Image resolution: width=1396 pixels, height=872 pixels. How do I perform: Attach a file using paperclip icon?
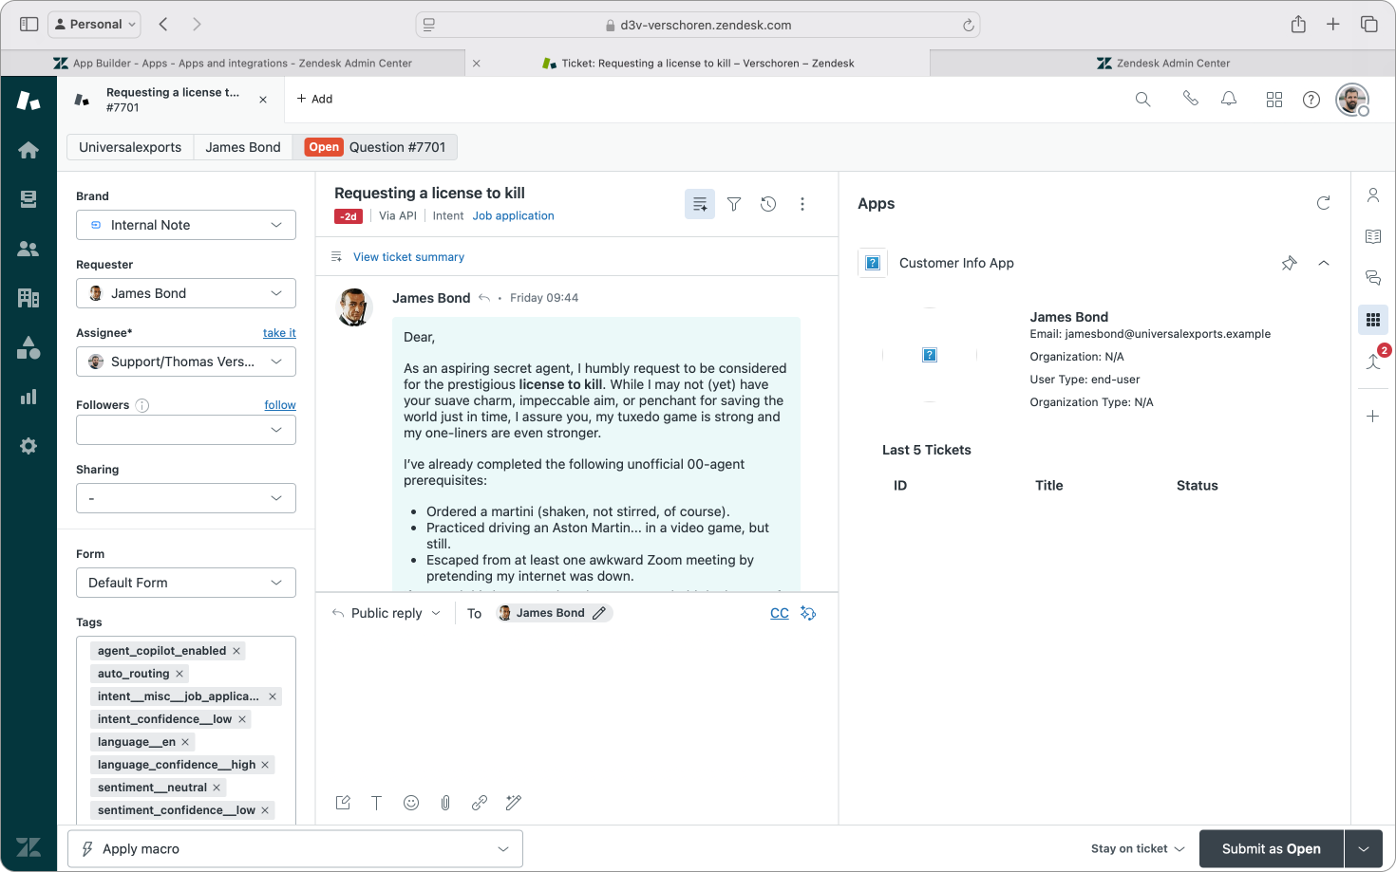click(x=445, y=803)
